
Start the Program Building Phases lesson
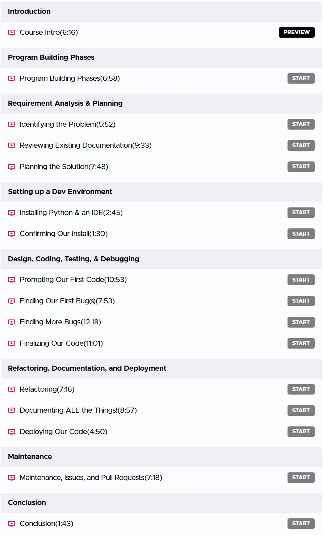(301, 78)
